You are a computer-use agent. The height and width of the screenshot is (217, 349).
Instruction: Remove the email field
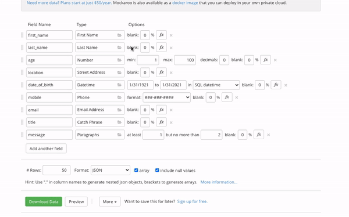tap(171, 110)
